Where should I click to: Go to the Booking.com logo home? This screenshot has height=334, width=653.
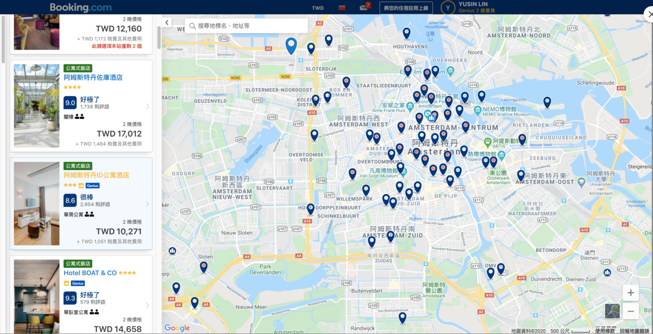(81, 8)
